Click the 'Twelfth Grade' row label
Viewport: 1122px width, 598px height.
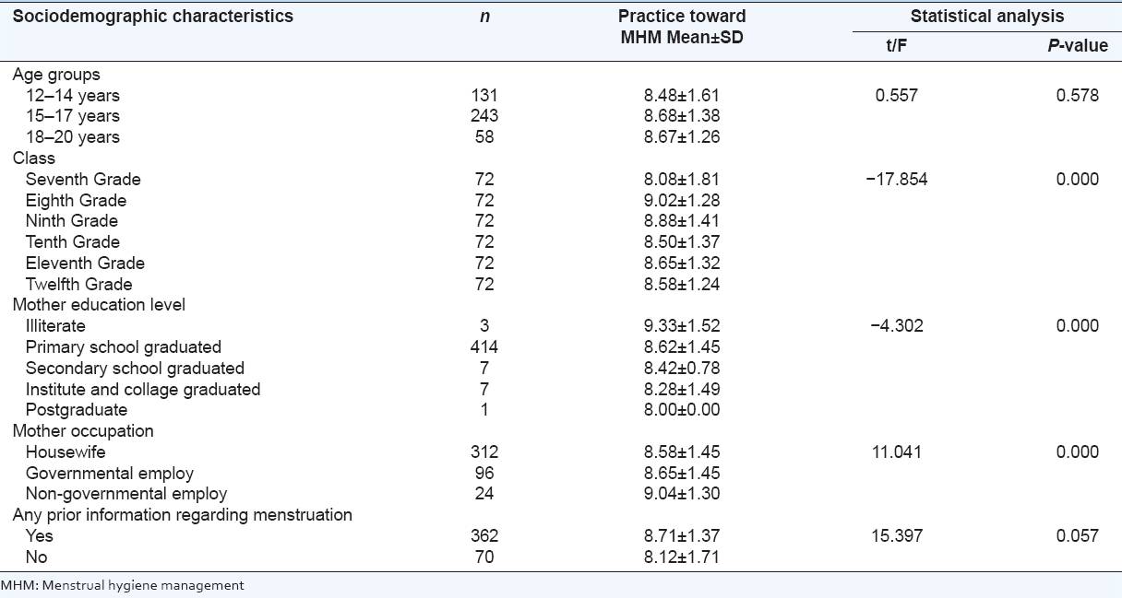tap(78, 285)
